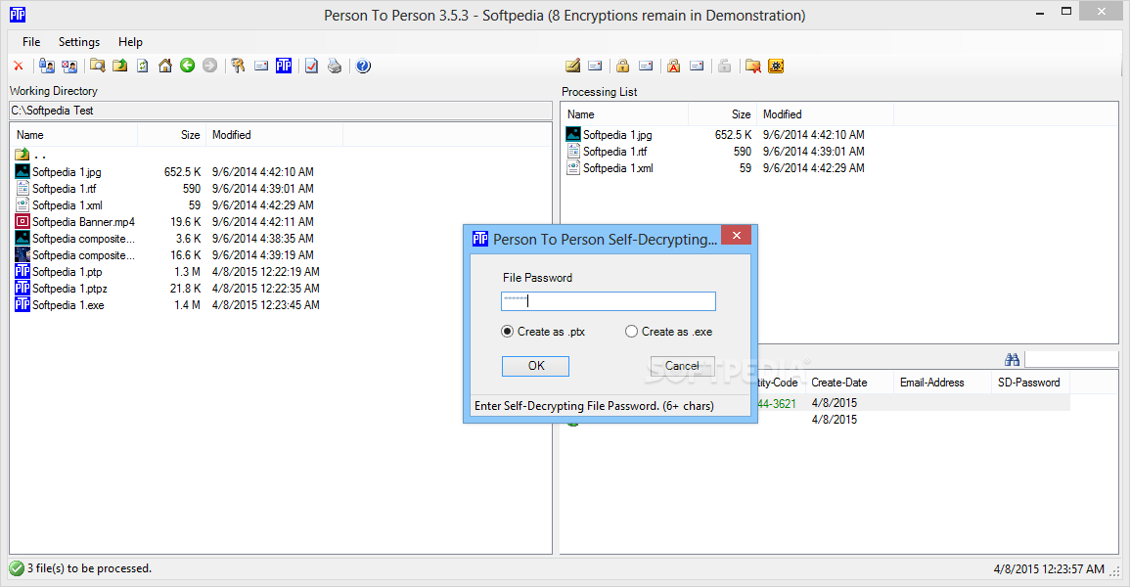Viewport: 1130px width, 587px height.
Task: Open the document with red checkmark icon
Action: [x=311, y=67]
